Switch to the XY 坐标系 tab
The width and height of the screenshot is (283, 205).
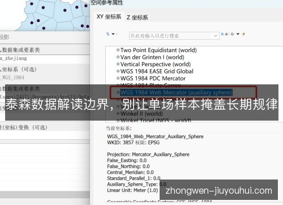click(109, 17)
